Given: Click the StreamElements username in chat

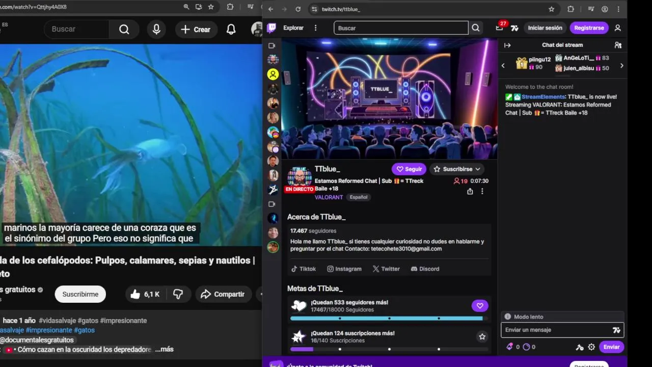Looking at the screenshot, I should tap(543, 97).
